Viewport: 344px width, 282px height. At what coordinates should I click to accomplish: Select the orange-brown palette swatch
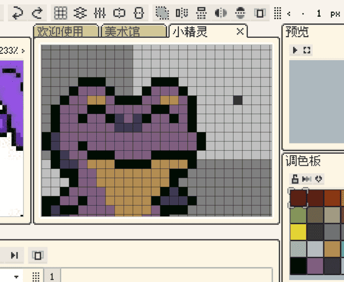coord(332,198)
